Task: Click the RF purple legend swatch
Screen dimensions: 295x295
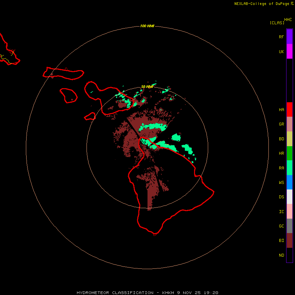Action: tap(289, 37)
